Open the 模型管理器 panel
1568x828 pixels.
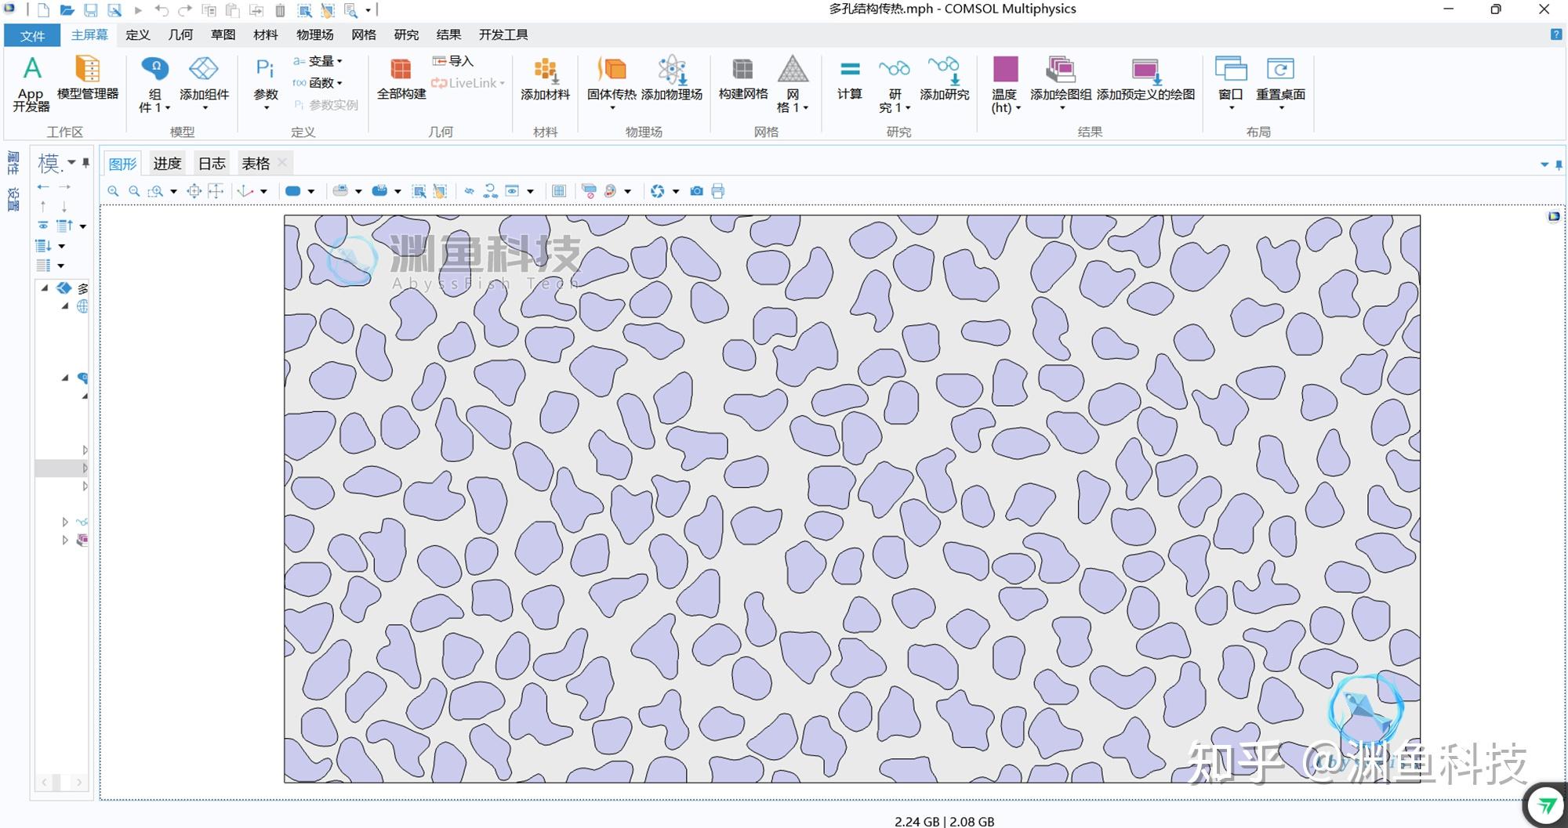tap(88, 78)
